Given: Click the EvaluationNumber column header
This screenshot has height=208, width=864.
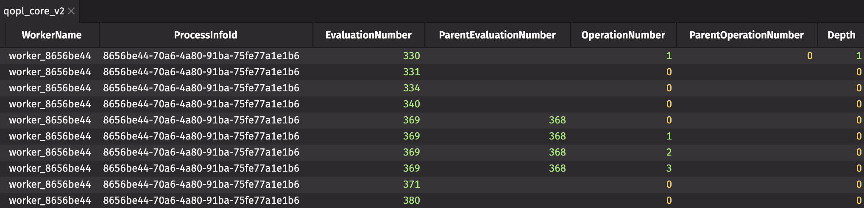Looking at the screenshot, I should 368,35.
